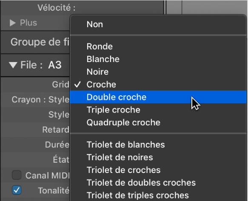The height and width of the screenshot is (201, 248).
Task: Enable the Canal MIDI checkbox
Action: click(17, 175)
